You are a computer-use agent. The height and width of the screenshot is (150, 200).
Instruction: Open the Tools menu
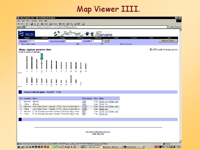[x=41, y=21]
